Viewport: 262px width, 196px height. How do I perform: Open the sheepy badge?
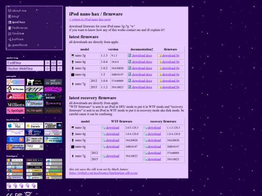34,96
